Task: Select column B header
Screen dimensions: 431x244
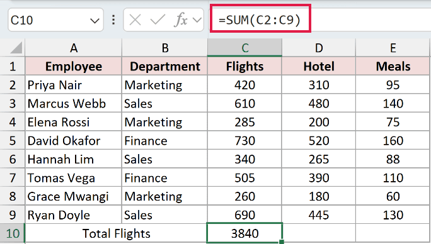Action: pyautogui.click(x=164, y=48)
